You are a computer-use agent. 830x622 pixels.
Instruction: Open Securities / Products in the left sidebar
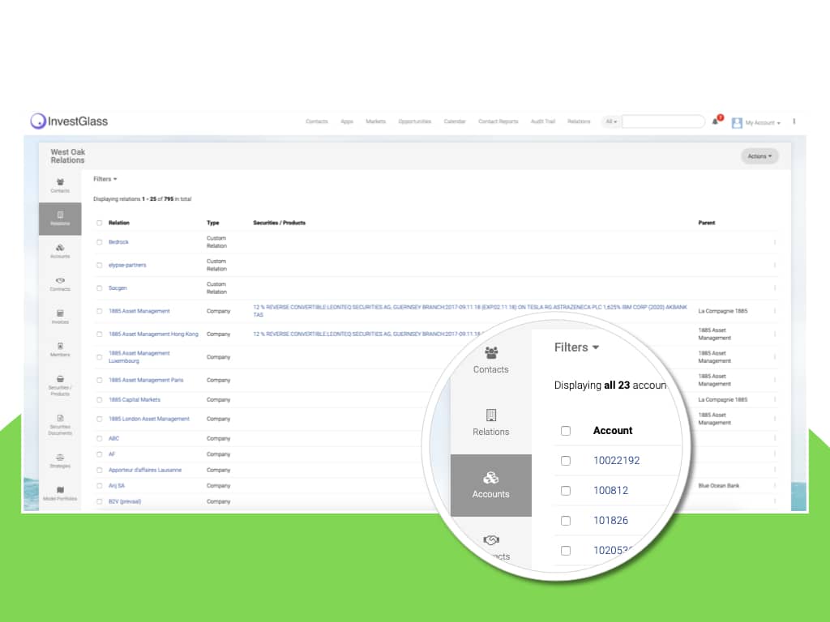(60, 386)
